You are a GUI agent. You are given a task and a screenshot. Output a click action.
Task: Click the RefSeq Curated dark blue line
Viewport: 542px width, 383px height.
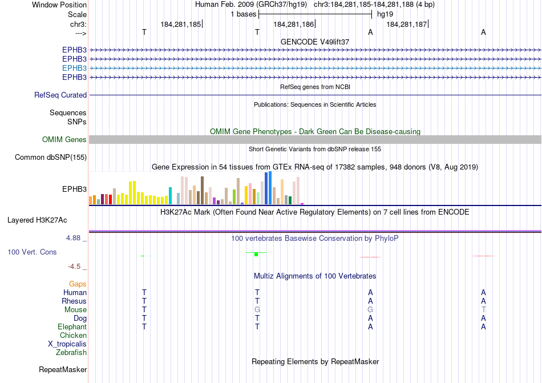315,95
